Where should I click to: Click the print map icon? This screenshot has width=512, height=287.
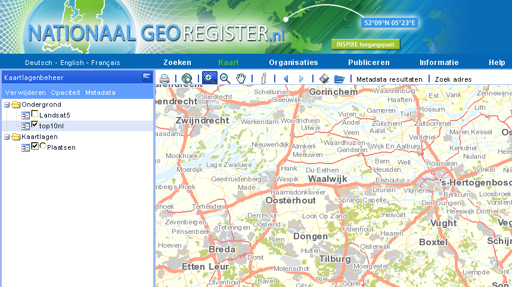pos(165,78)
